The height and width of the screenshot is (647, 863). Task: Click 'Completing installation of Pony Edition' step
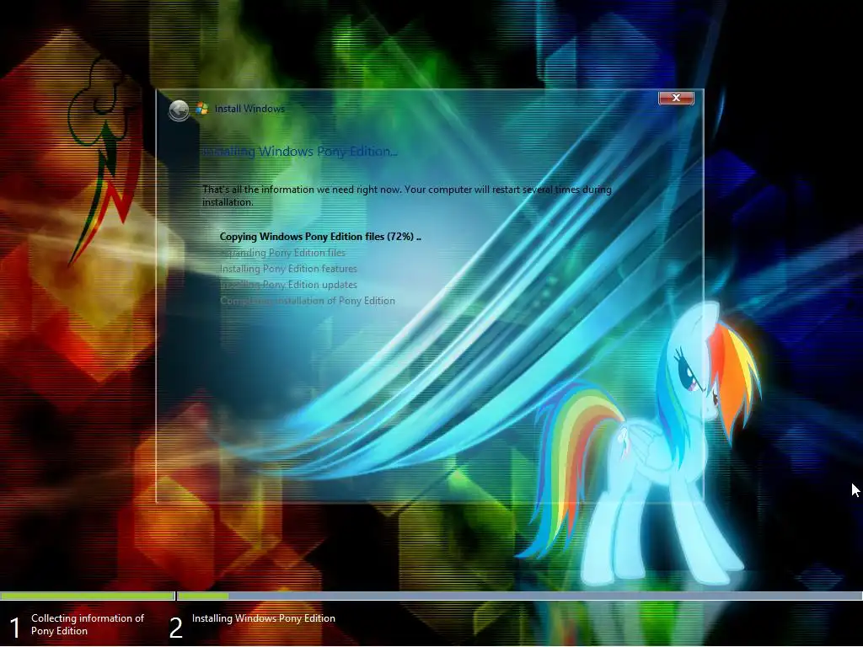[308, 301]
